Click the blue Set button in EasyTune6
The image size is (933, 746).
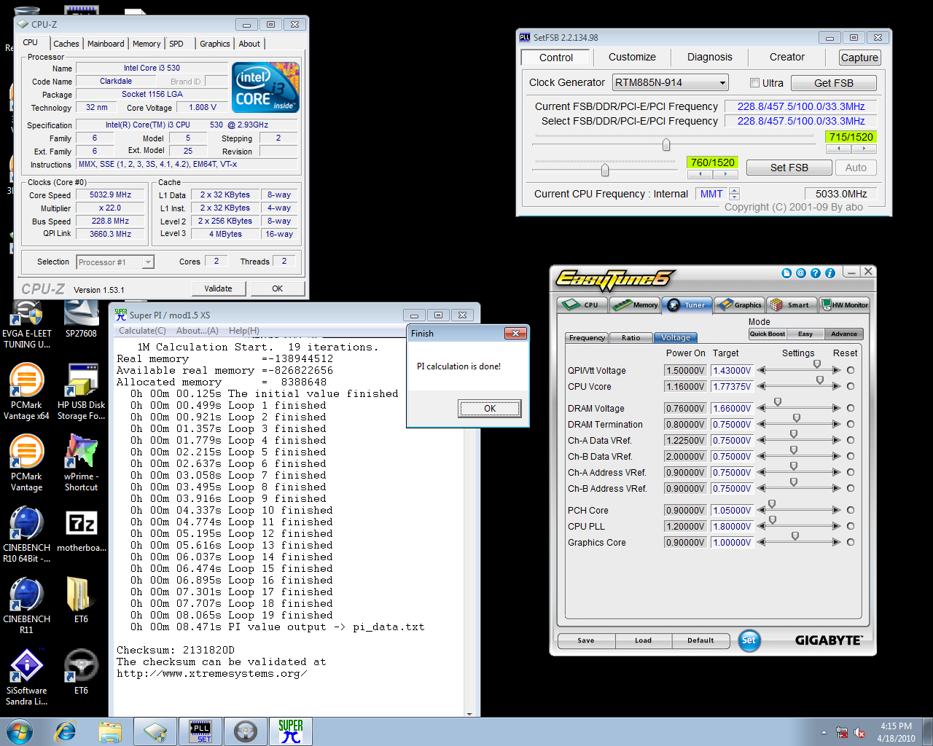click(x=749, y=640)
